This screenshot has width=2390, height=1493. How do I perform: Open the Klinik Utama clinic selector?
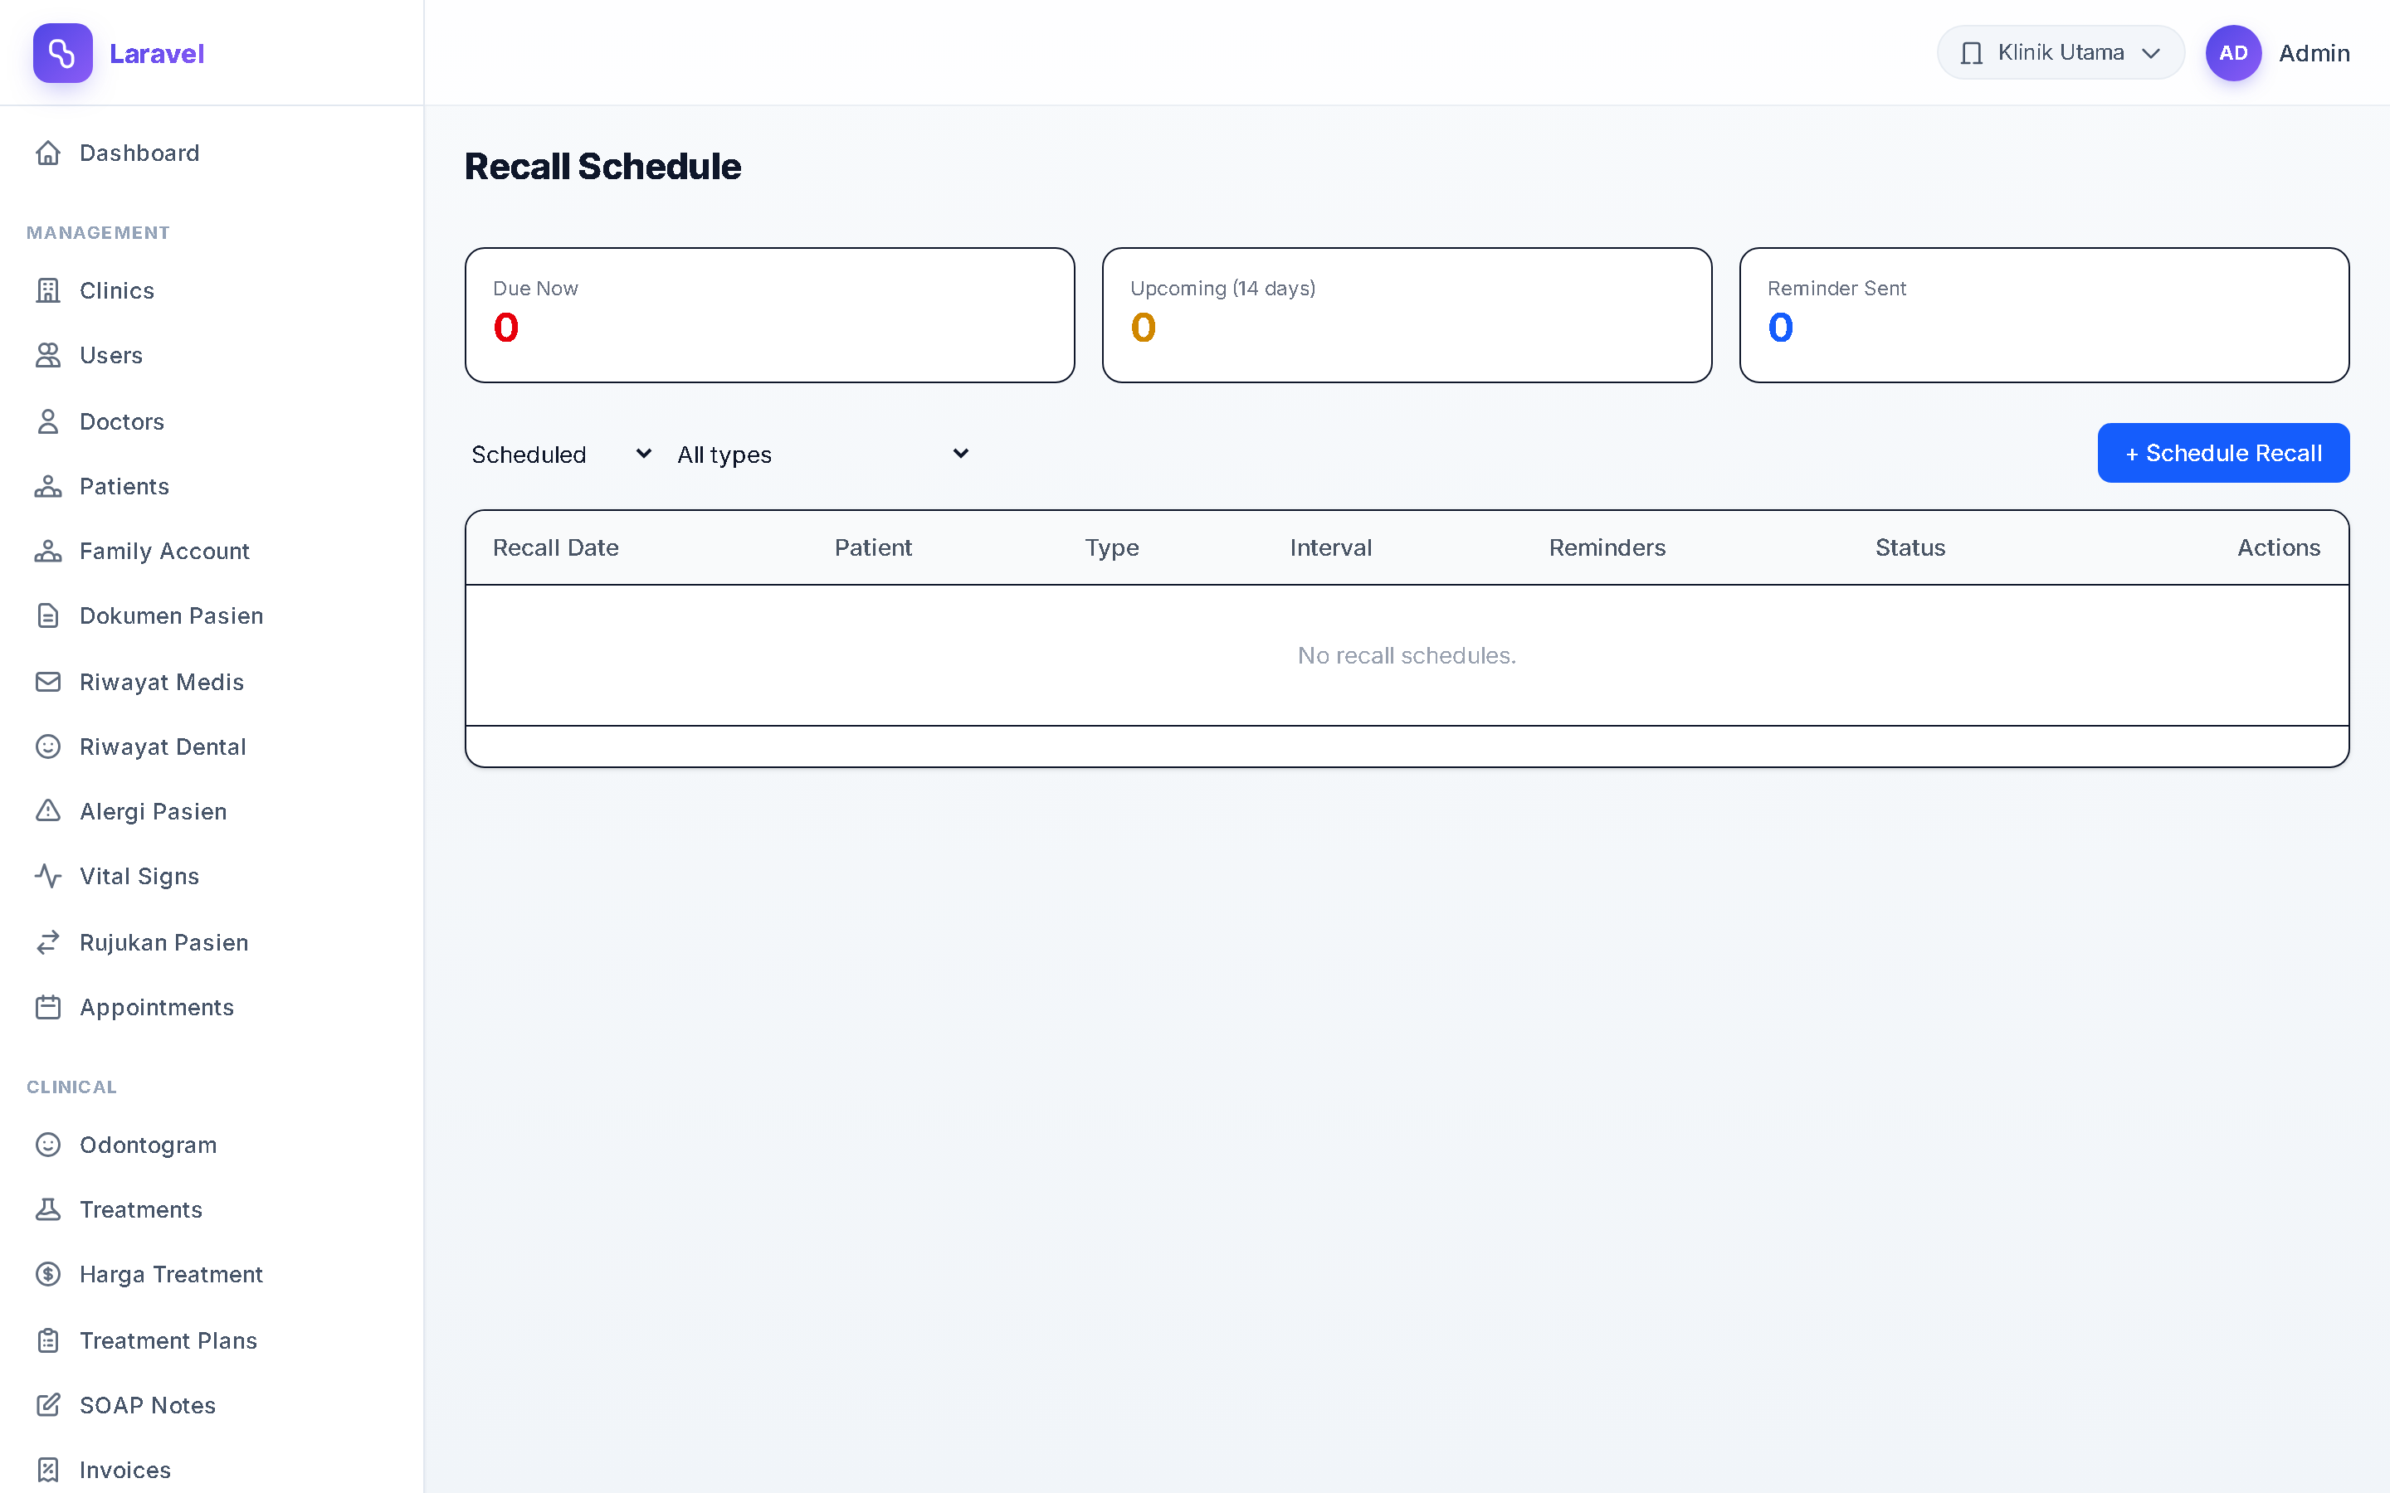[x=2061, y=52]
